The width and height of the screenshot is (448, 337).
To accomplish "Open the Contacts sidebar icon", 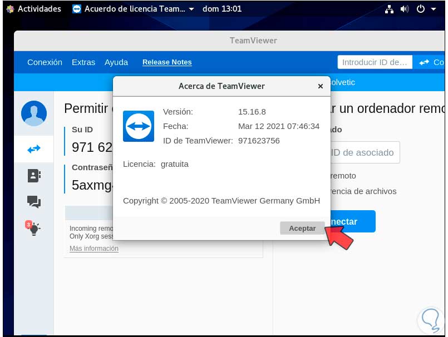I will 34,176.
